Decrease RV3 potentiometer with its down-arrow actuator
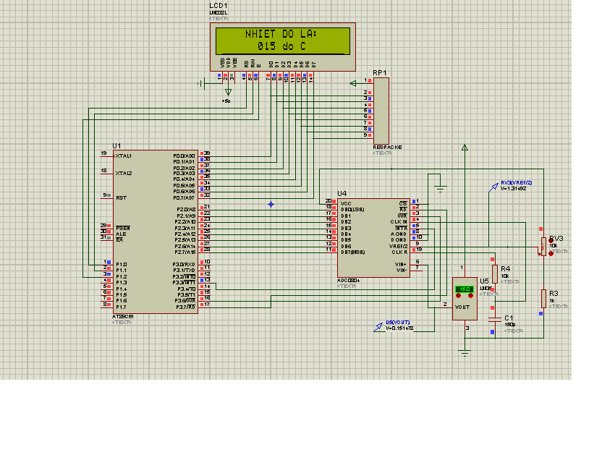The image size is (602, 455). point(551,253)
